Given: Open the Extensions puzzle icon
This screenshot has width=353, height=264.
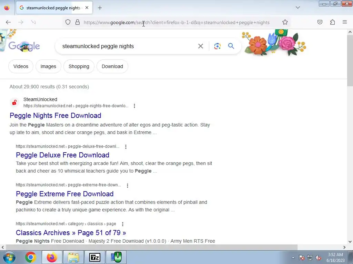Looking at the screenshot, I should coord(332,22).
